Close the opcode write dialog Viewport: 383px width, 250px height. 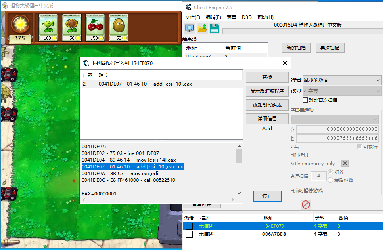285,63
